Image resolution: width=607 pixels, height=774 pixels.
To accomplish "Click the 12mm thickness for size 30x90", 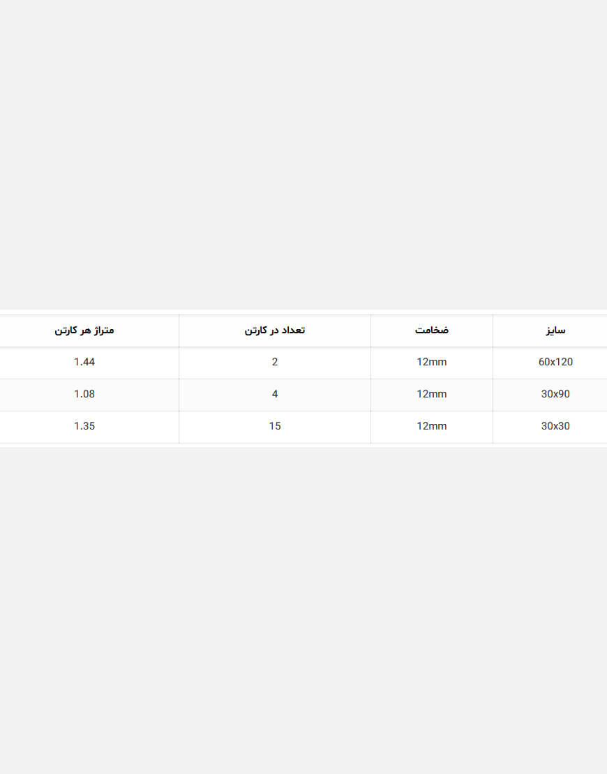I will (432, 394).
